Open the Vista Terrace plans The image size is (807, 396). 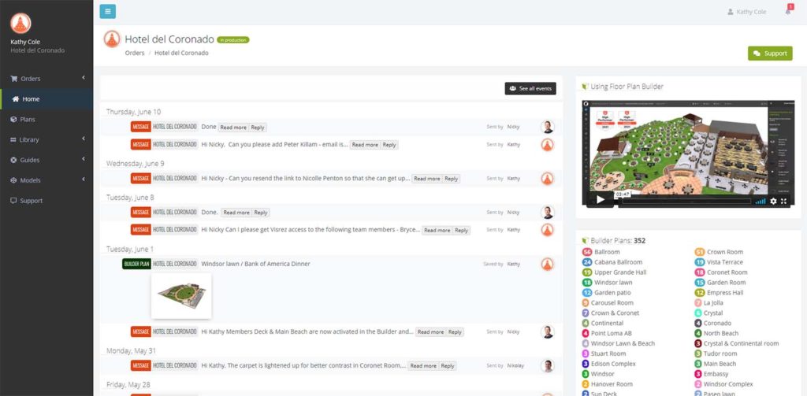(x=725, y=262)
